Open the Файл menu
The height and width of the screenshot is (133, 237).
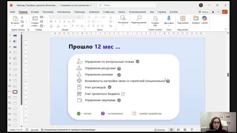pos(13,12)
